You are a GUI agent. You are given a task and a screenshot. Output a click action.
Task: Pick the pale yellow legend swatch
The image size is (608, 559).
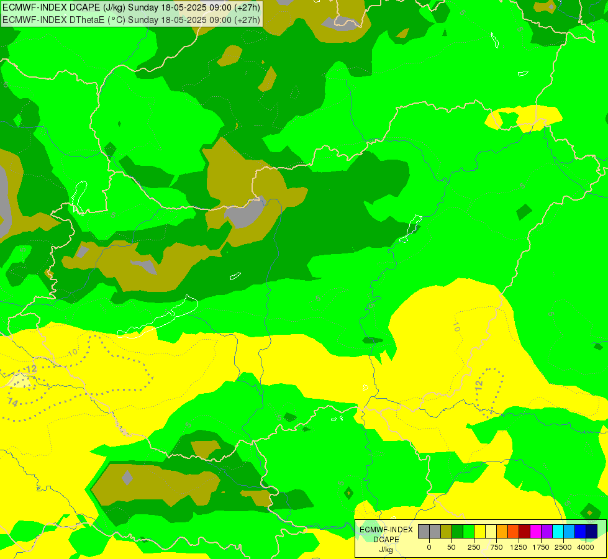click(x=491, y=532)
